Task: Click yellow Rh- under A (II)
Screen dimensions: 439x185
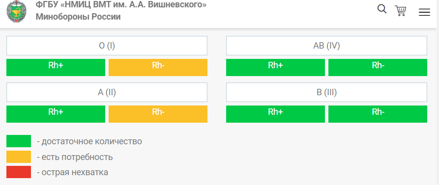Action: (x=158, y=114)
